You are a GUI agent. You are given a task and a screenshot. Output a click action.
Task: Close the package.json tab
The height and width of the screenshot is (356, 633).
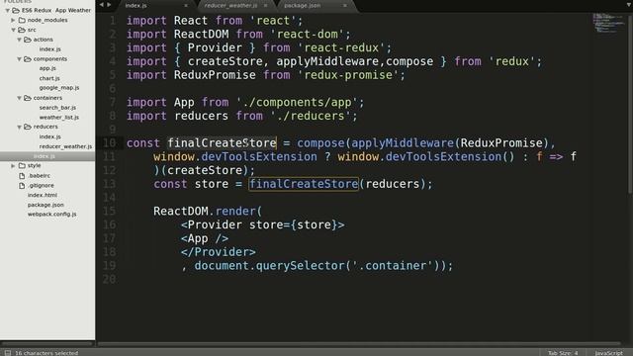tap(345, 6)
